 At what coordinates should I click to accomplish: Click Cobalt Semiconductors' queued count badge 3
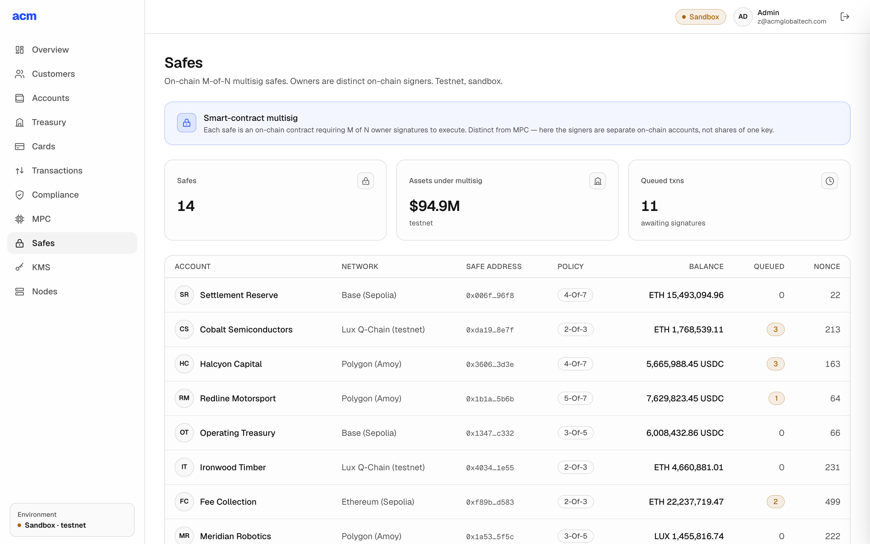(775, 329)
